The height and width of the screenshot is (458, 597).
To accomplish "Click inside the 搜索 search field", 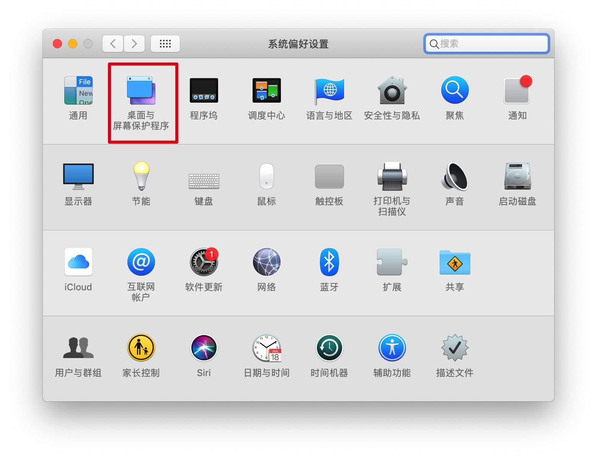I will point(486,44).
